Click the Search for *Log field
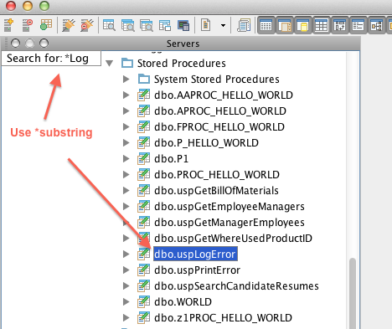 pos(51,59)
